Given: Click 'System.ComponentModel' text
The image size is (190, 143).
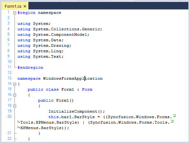Looking at the screenshot, I should coord(60,35).
